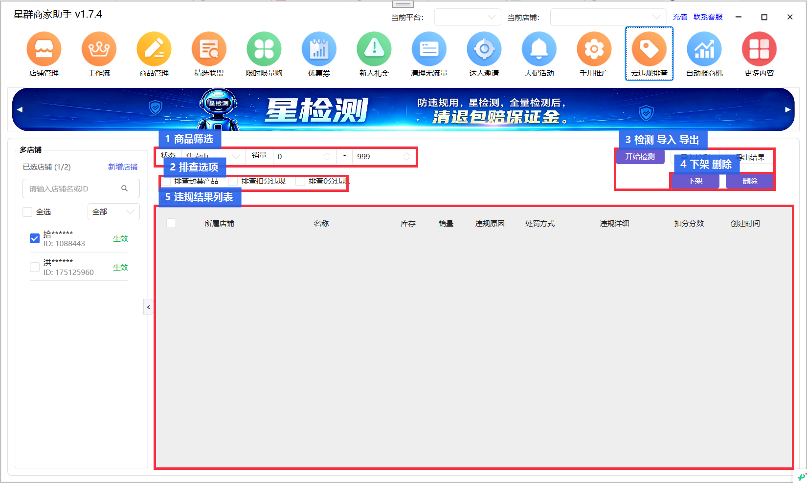Expand the 当前店铺 store dropdown
The image size is (807, 483).
608,17
